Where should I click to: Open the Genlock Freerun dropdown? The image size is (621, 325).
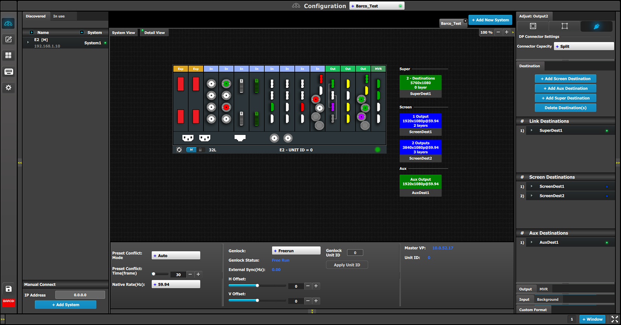coord(296,251)
